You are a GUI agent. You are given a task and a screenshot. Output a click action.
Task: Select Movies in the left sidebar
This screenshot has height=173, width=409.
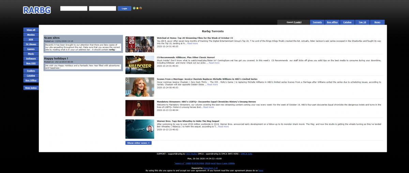pos(31,35)
